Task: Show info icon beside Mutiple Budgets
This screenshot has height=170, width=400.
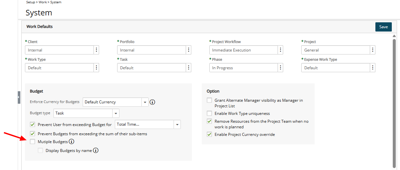Action: pos(72,142)
